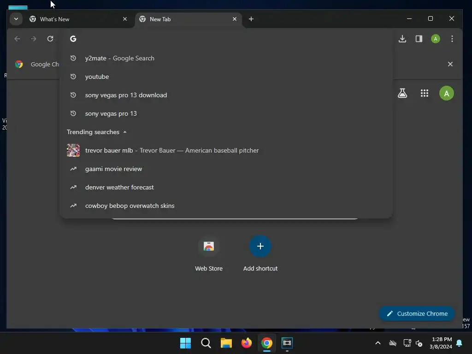Image resolution: width=472 pixels, height=354 pixels.
Task: Switch to the What's New tab
Action: click(x=78, y=19)
